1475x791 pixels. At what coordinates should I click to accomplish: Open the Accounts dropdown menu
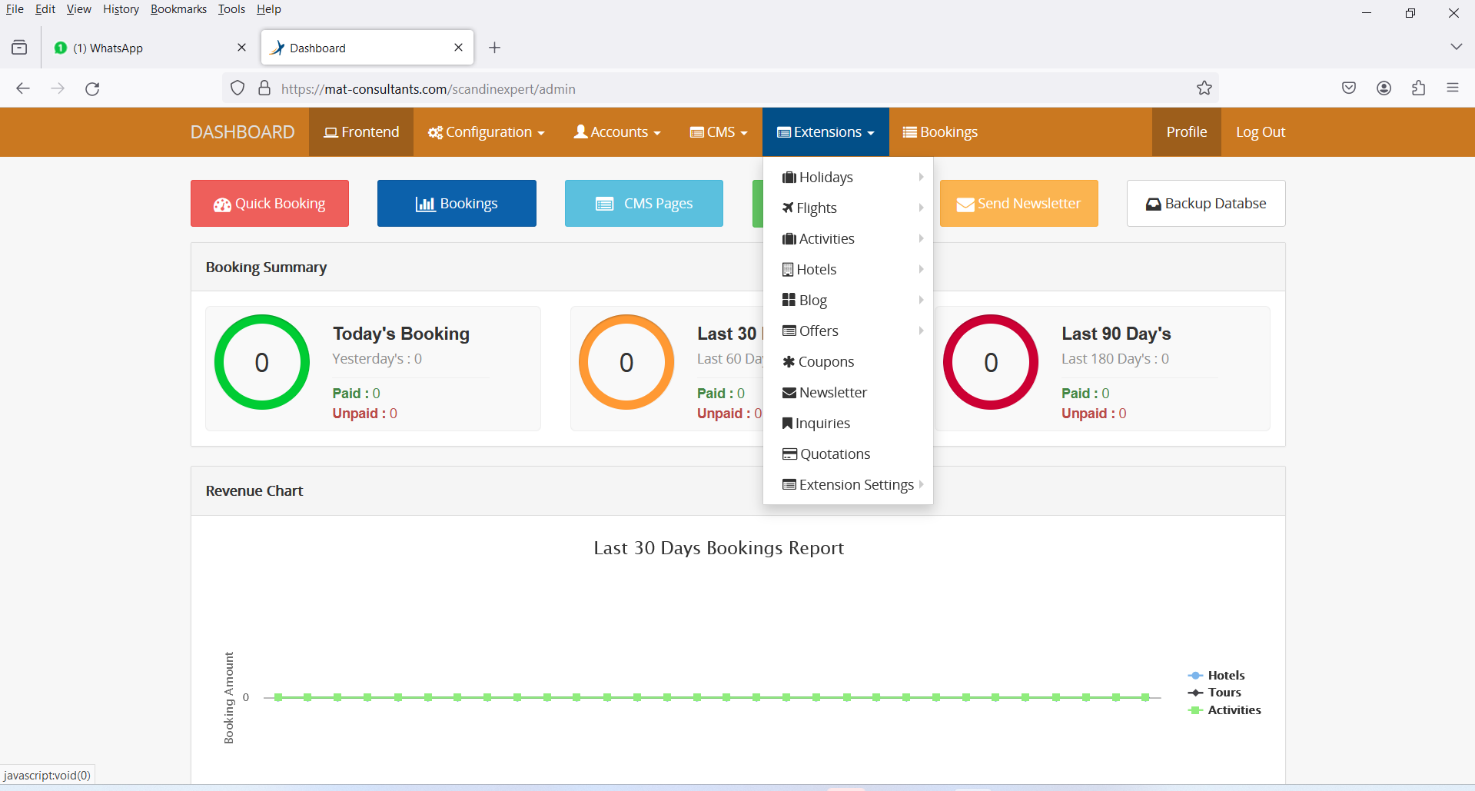pos(617,132)
